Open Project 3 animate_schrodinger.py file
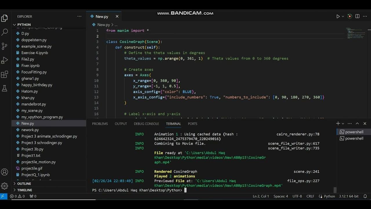The width and height of the screenshot is (371, 209). coord(49,136)
